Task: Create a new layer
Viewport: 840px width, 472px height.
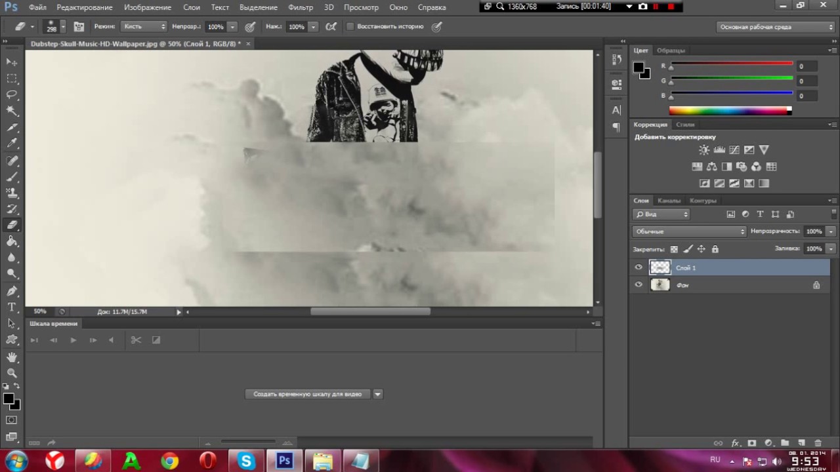Action: coord(801,443)
